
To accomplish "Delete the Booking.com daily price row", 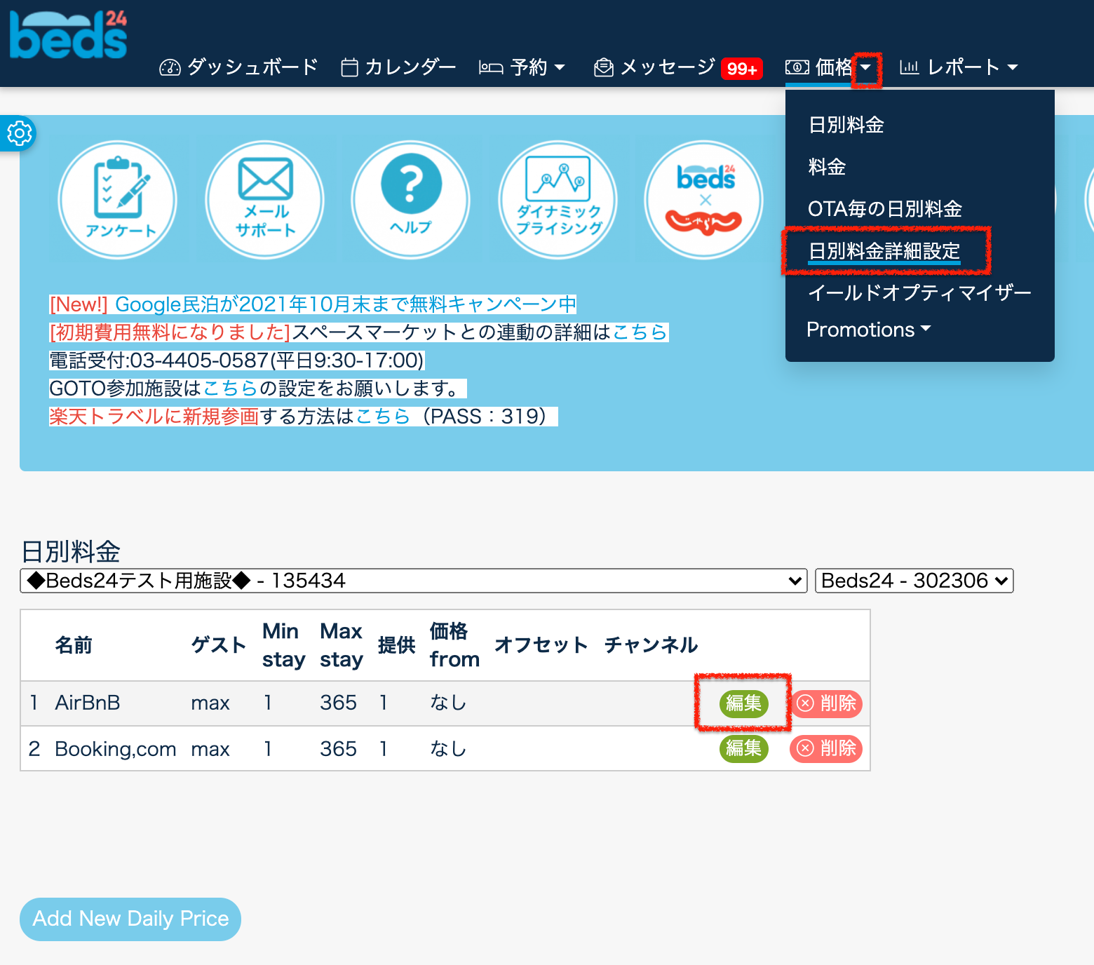I will (x=826, y=748).
